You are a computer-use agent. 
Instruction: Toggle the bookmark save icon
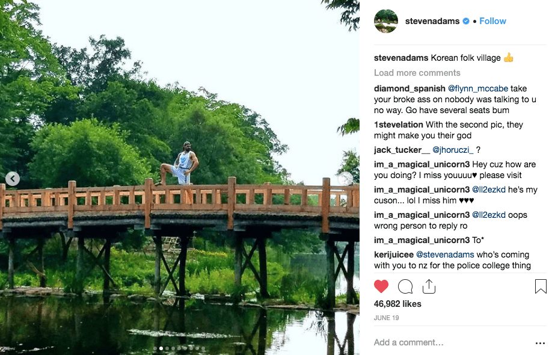point(541,286)
